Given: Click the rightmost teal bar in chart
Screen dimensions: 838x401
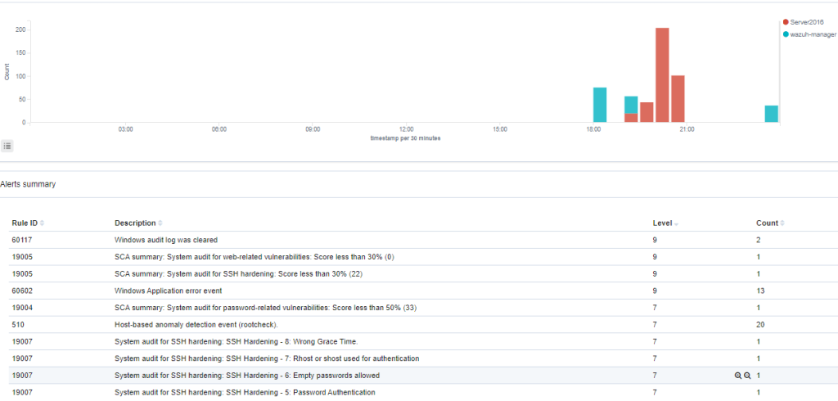Looking at the screenshot, I should [771, 114].
